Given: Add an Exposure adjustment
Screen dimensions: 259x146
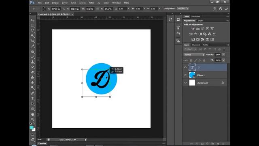Looking at the screenshot, I should (x=207, y=29).
